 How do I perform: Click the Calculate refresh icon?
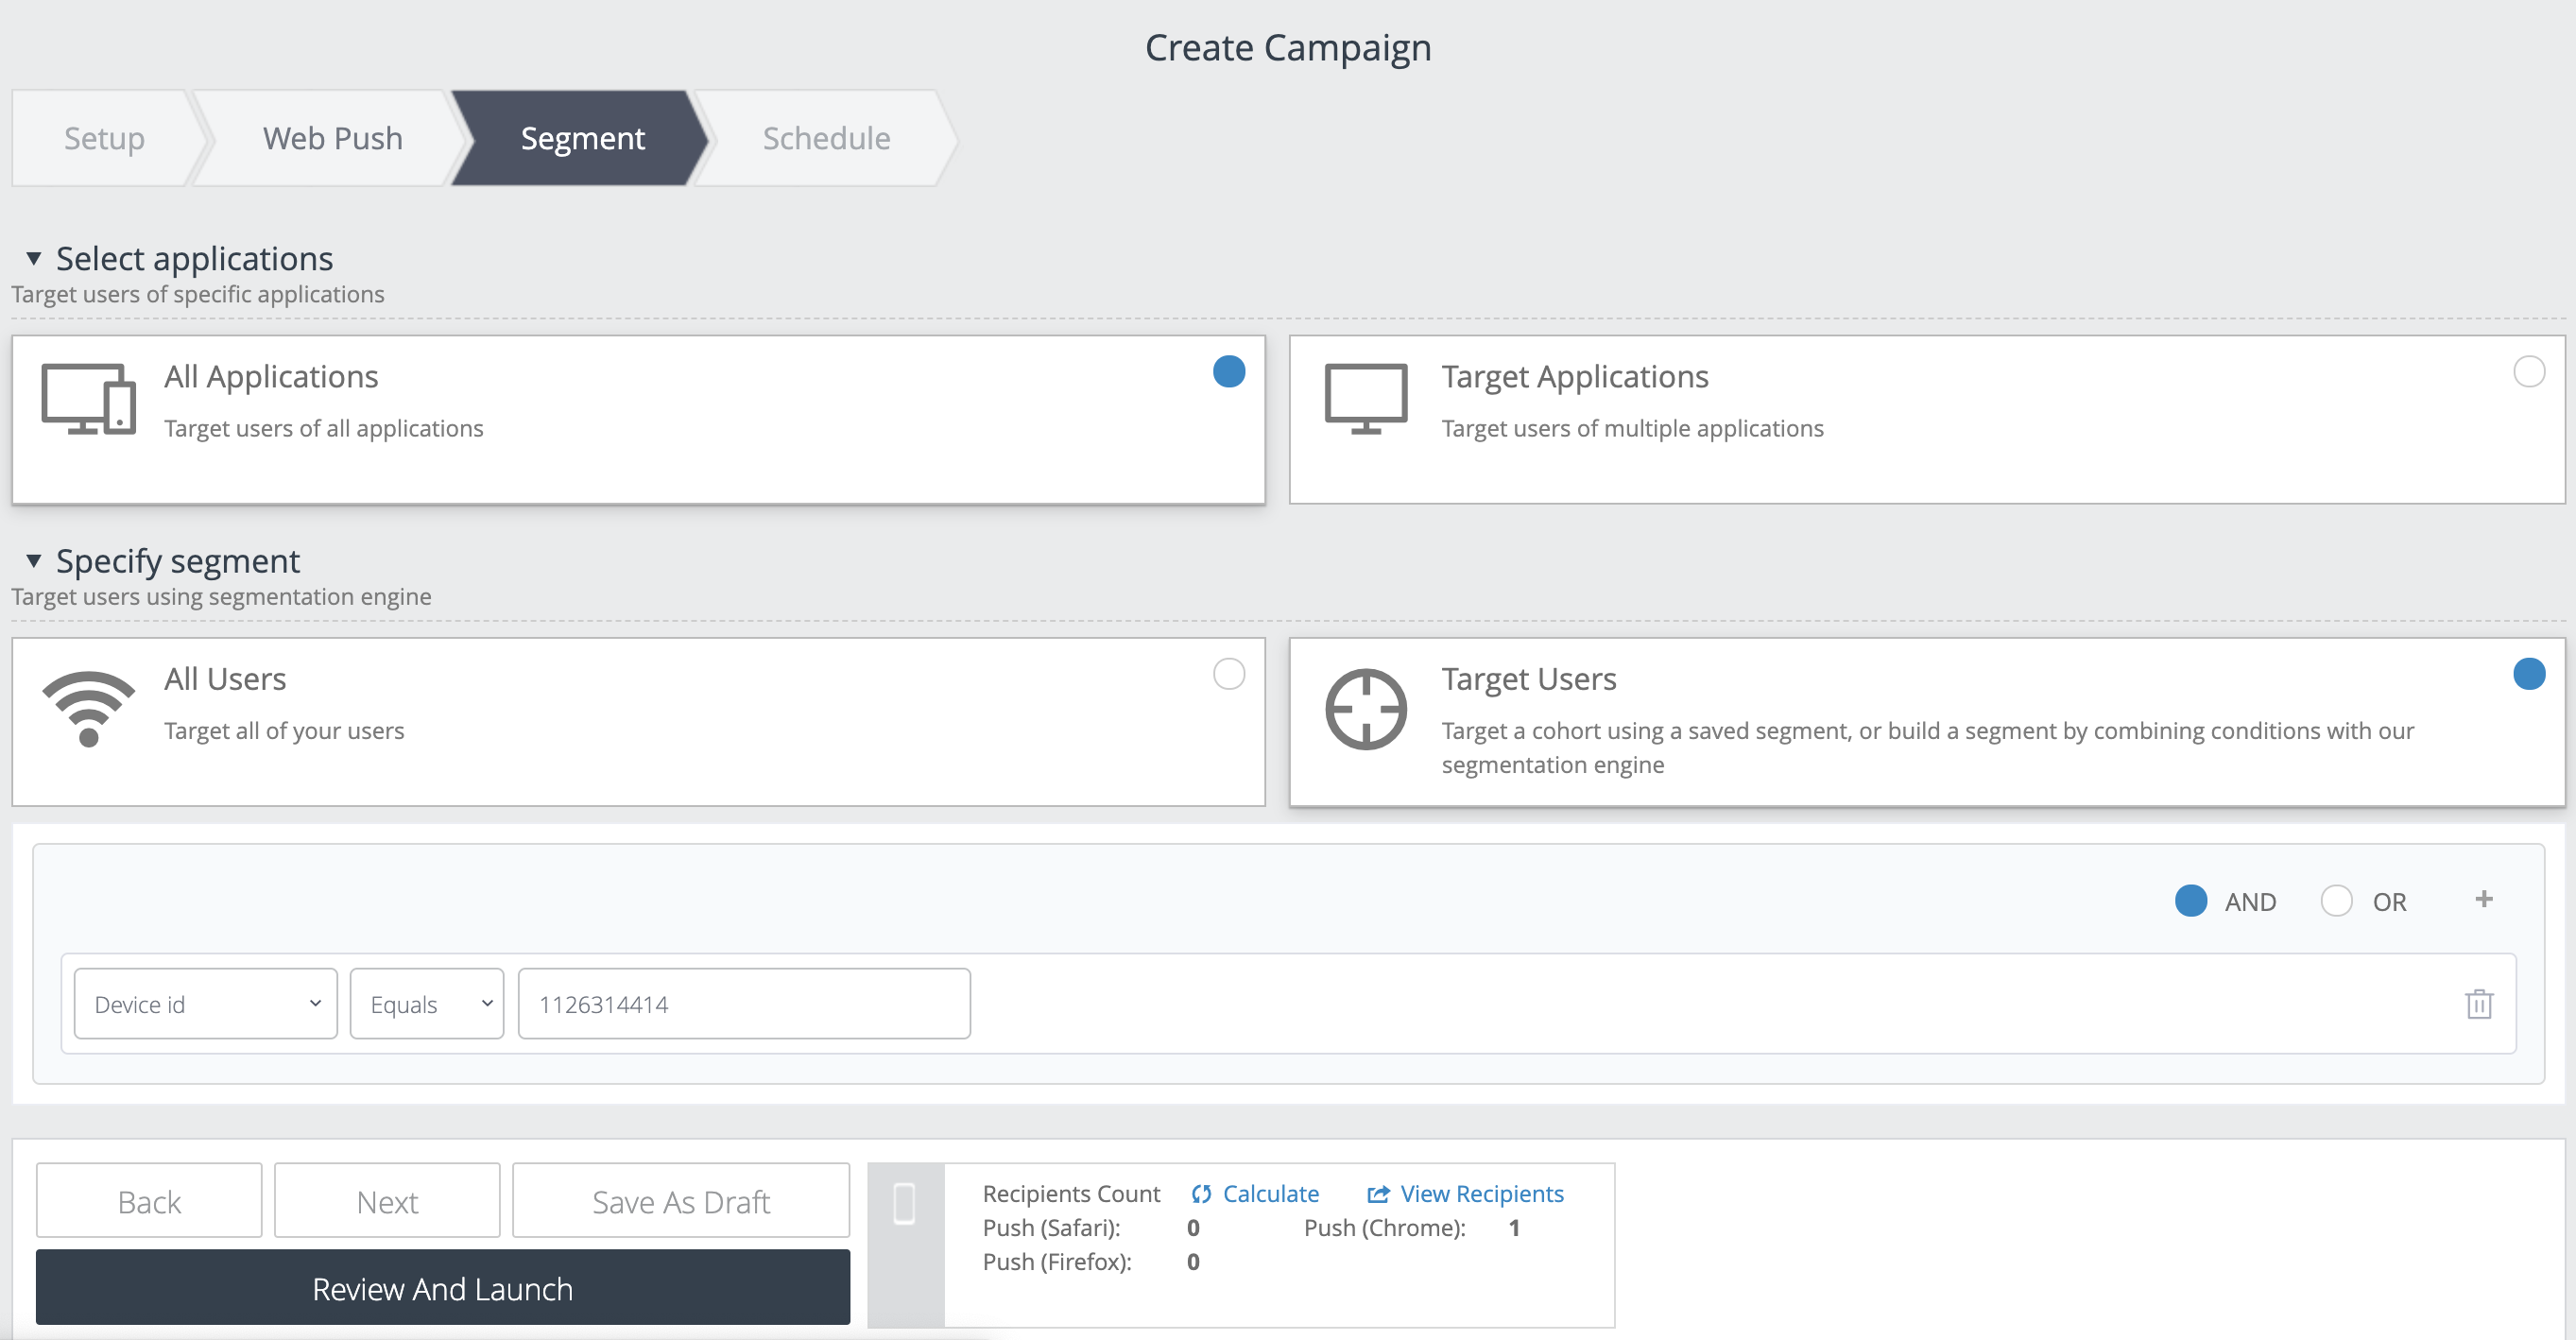pos(1201,1194)
